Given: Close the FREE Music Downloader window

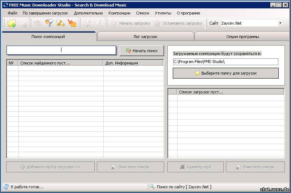Looking at the screenshot, I should click(286, 5).
